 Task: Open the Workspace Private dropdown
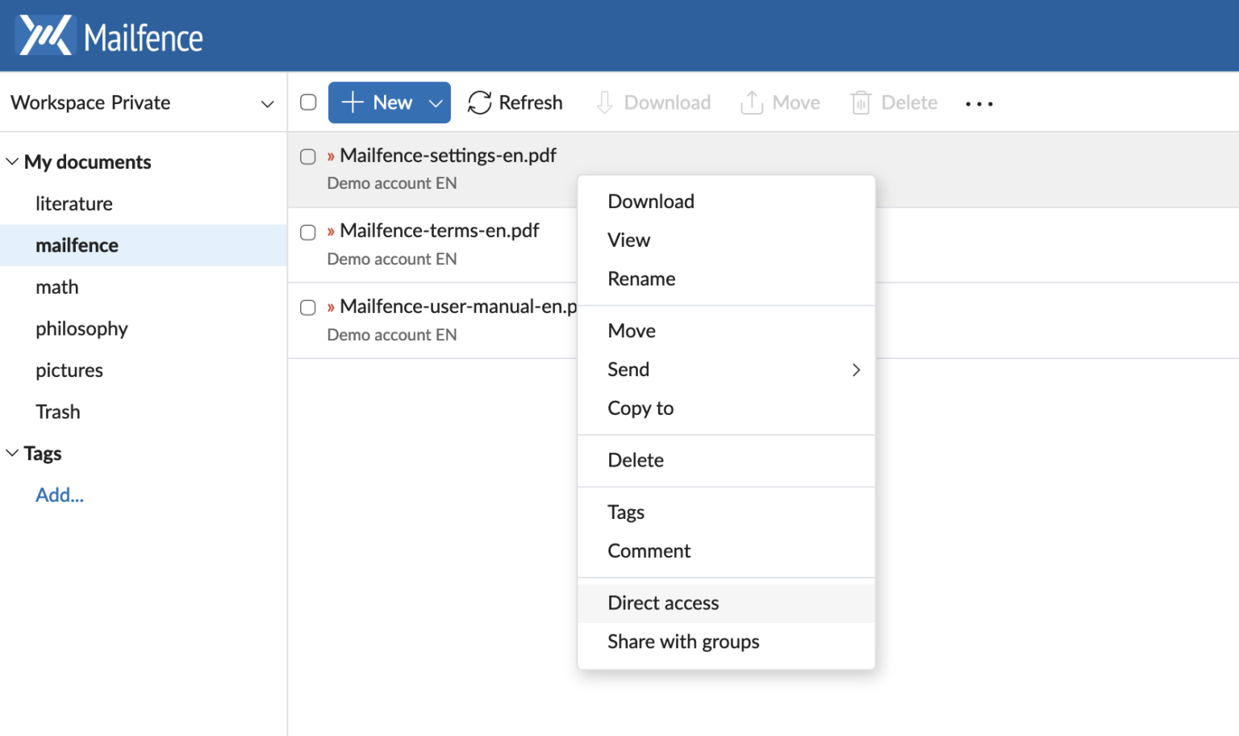click(267, 103)
